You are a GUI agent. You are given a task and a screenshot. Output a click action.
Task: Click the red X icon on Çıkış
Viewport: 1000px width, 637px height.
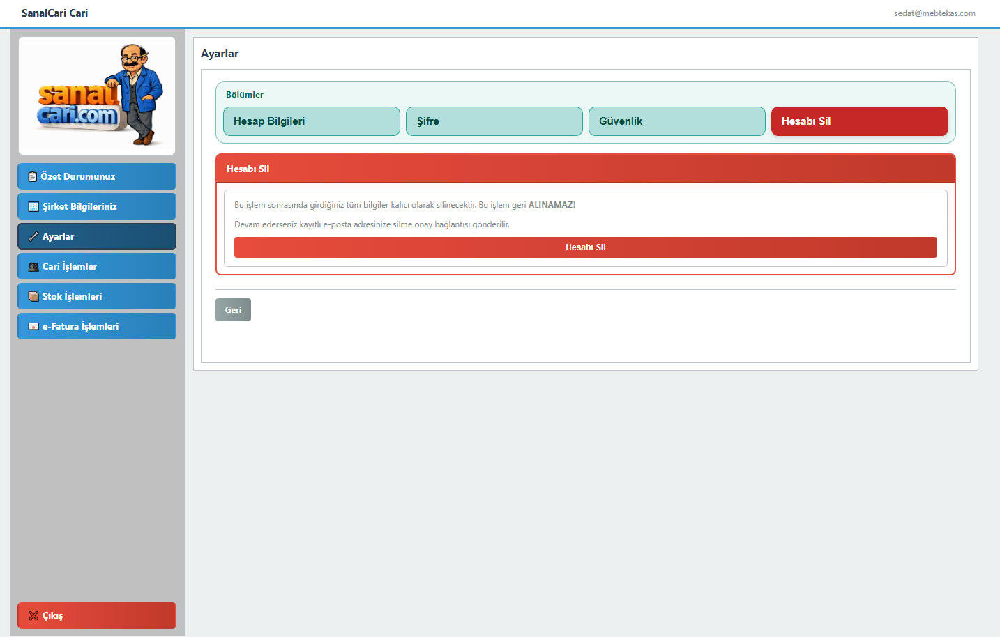(x=33, y=615)
